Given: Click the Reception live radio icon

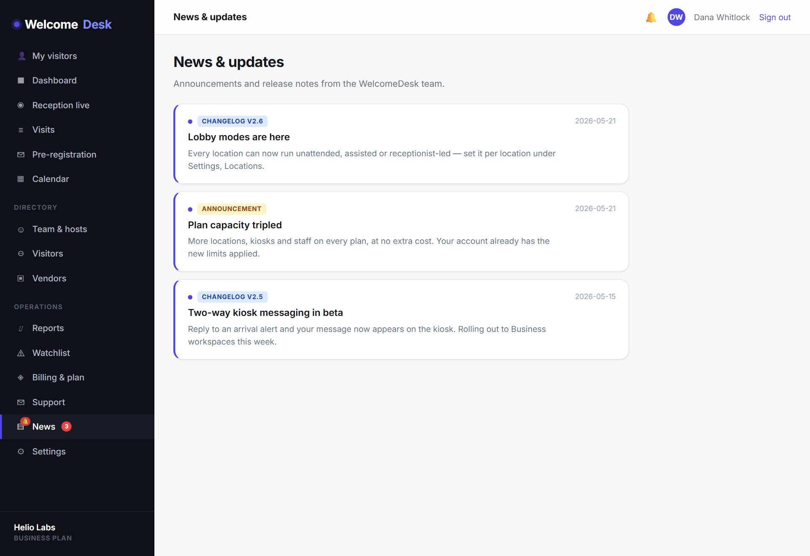Looking at the screenshot, I should 21,105.
